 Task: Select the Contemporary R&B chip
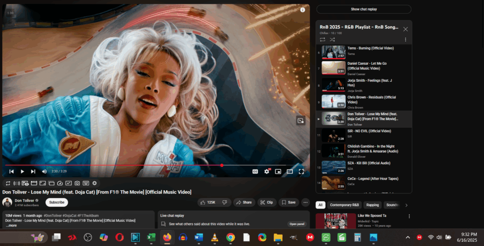point(344,205)
